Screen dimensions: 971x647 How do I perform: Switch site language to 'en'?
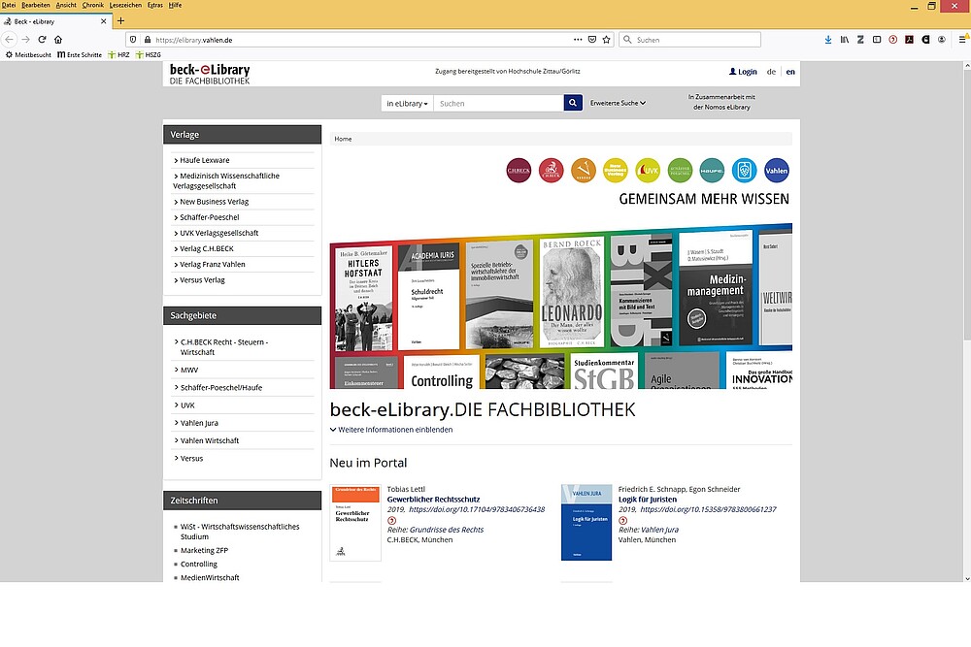click(790, 72)
